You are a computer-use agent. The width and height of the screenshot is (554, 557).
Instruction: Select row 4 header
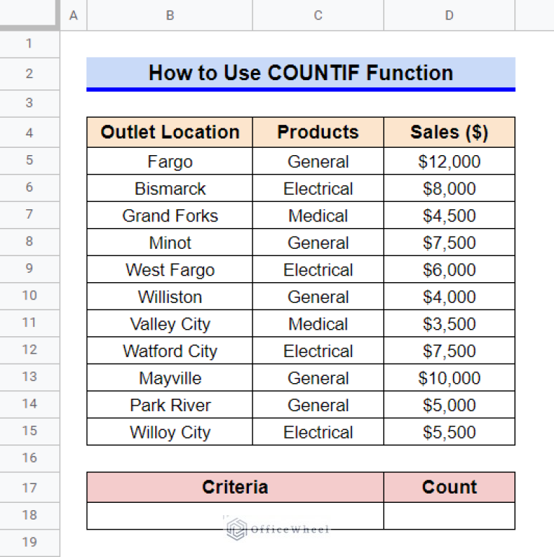click(x=29, y=133)
